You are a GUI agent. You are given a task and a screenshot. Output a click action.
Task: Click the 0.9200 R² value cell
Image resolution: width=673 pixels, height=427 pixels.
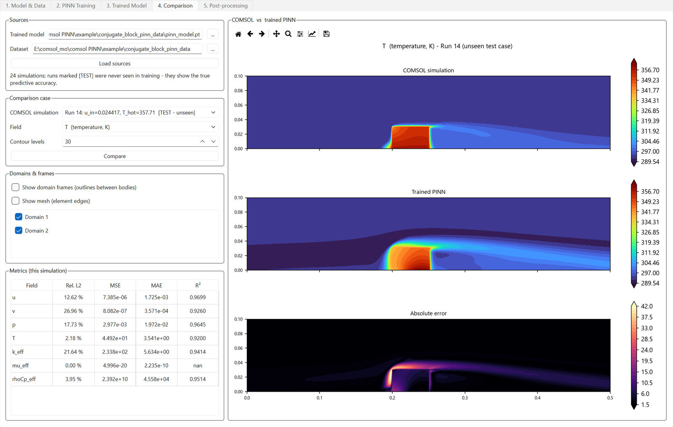(198, 338)
